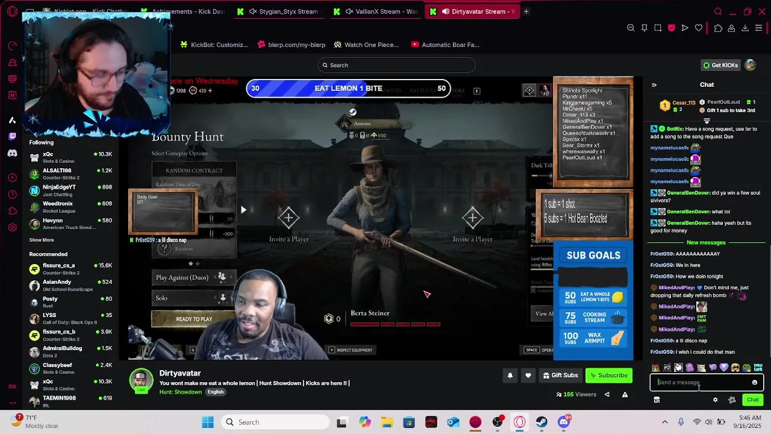
Task: Open File Explorer from taskbar
Action: [387, 422]
